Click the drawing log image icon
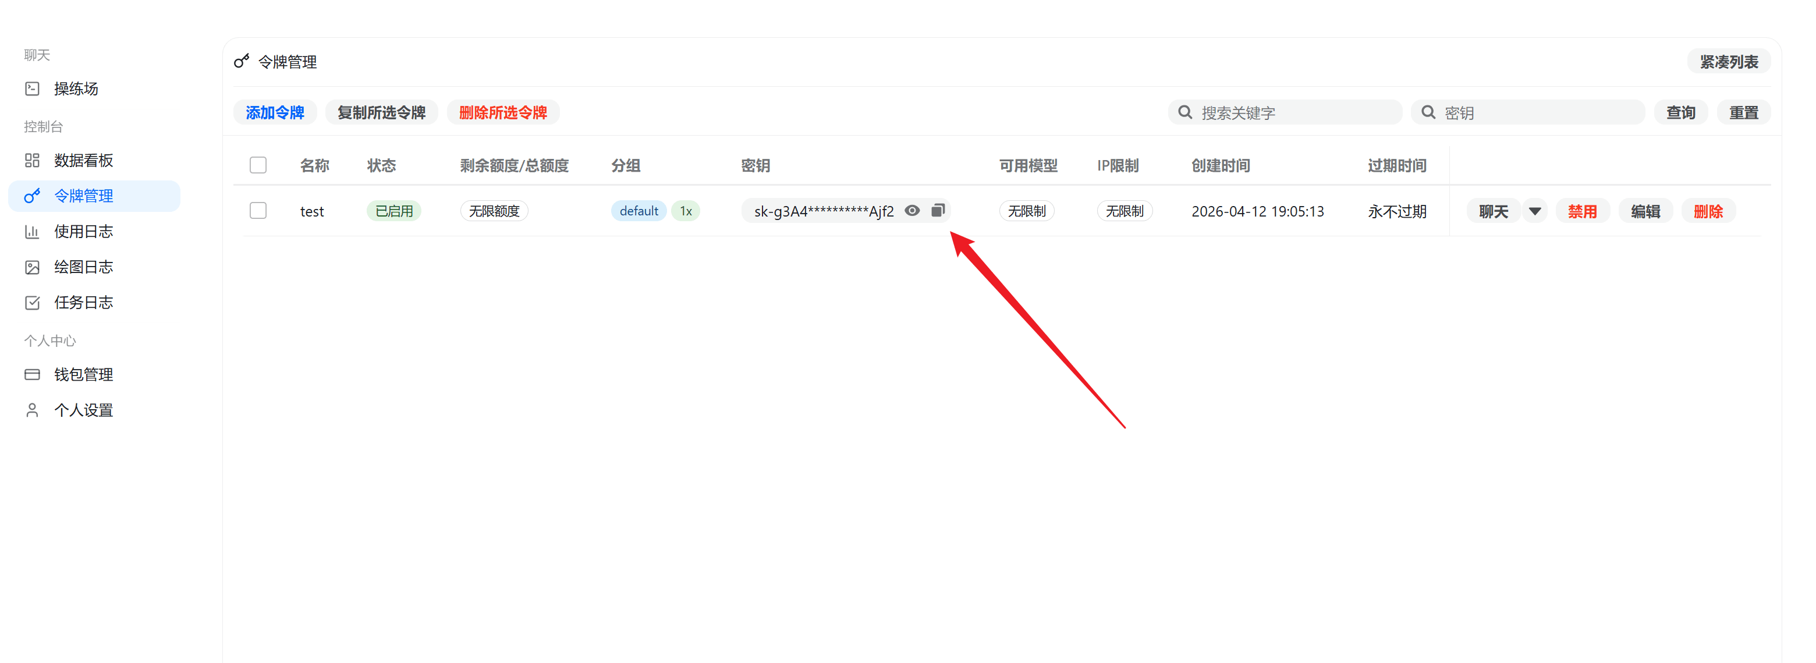 33,267
